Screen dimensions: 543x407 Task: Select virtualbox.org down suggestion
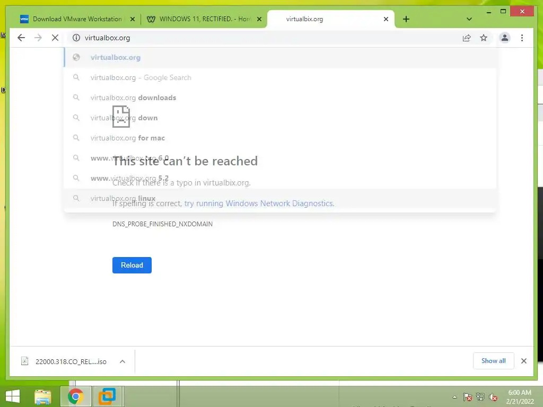coord(280,118)
